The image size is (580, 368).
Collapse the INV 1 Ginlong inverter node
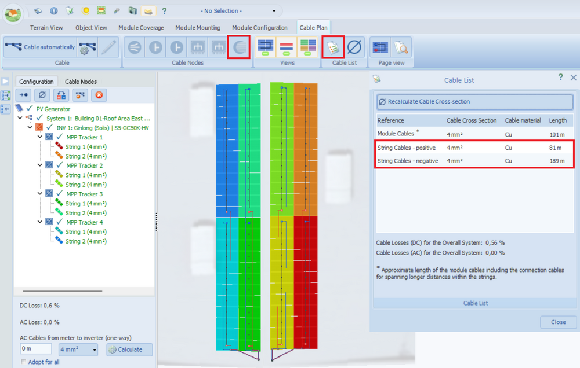[x=30, y=127]
